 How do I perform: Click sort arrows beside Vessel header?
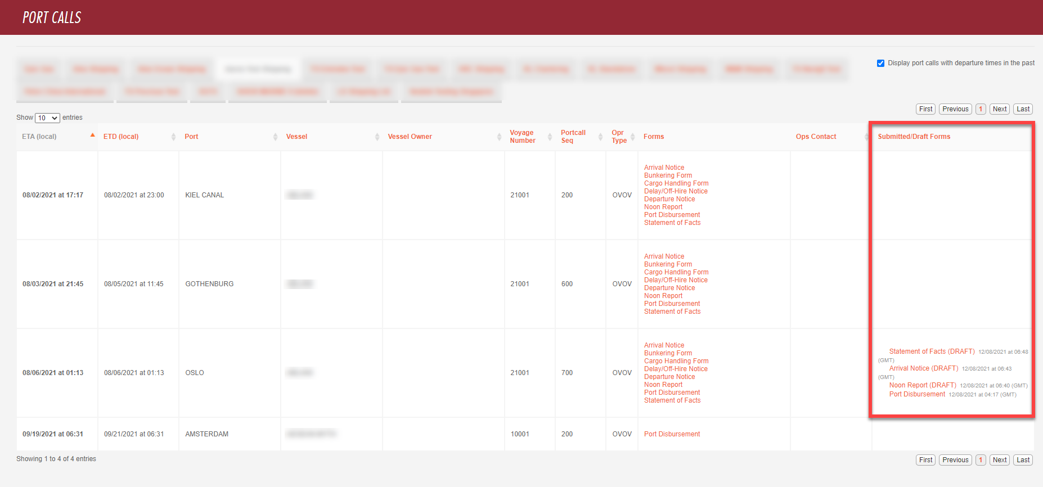tap(377, 137)
